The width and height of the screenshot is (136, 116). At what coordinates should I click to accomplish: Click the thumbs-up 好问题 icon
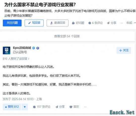pos(73,23)
